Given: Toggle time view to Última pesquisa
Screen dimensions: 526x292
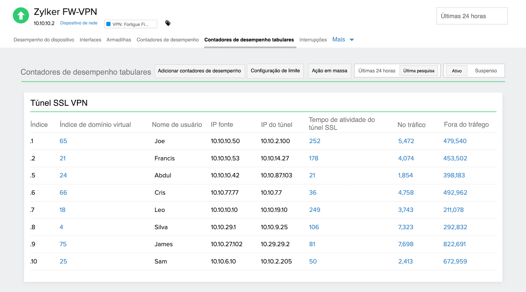Looking at the screenshot, I should point(419,71).
